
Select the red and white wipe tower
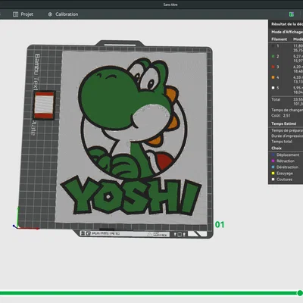point(44,105)
